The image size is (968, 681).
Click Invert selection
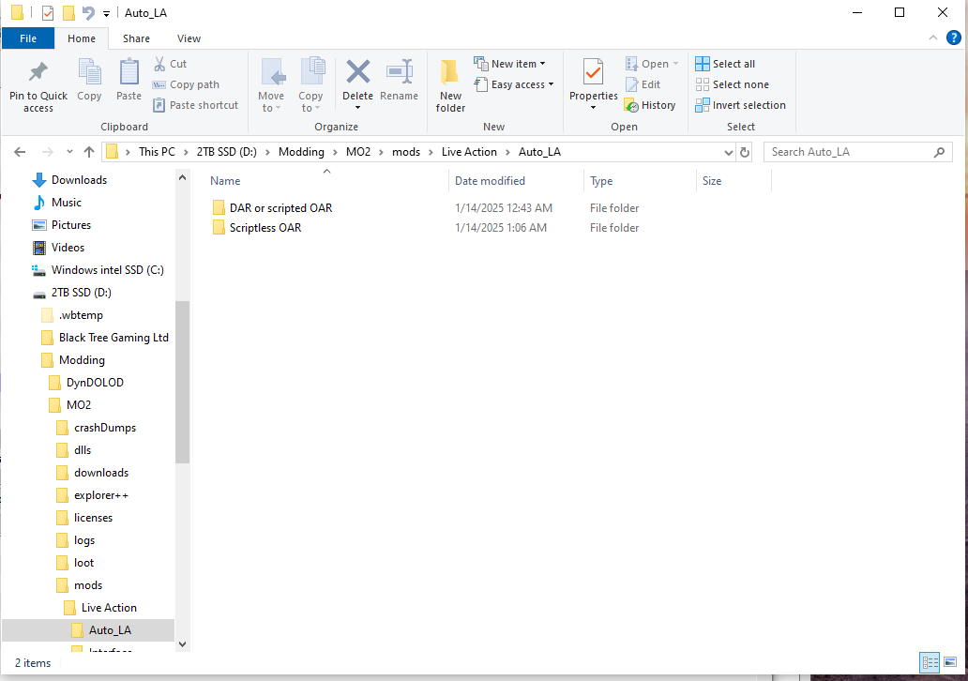click(741, 105)
